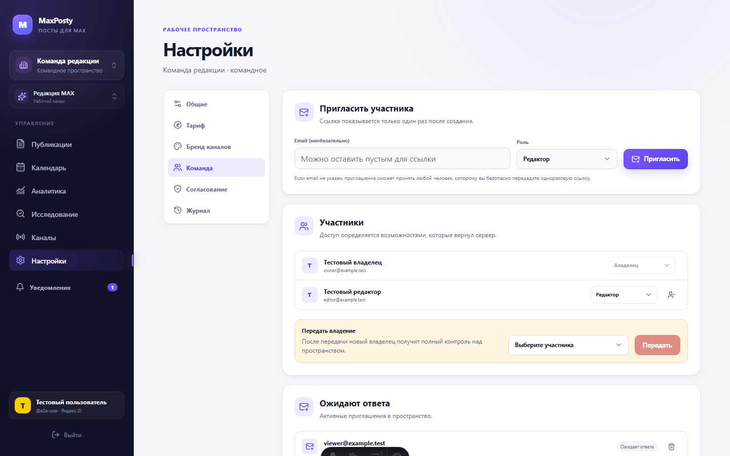Screen dimensions: 730x456
Task: Click the people icon of Участники section
Action: tap(304, 226)
